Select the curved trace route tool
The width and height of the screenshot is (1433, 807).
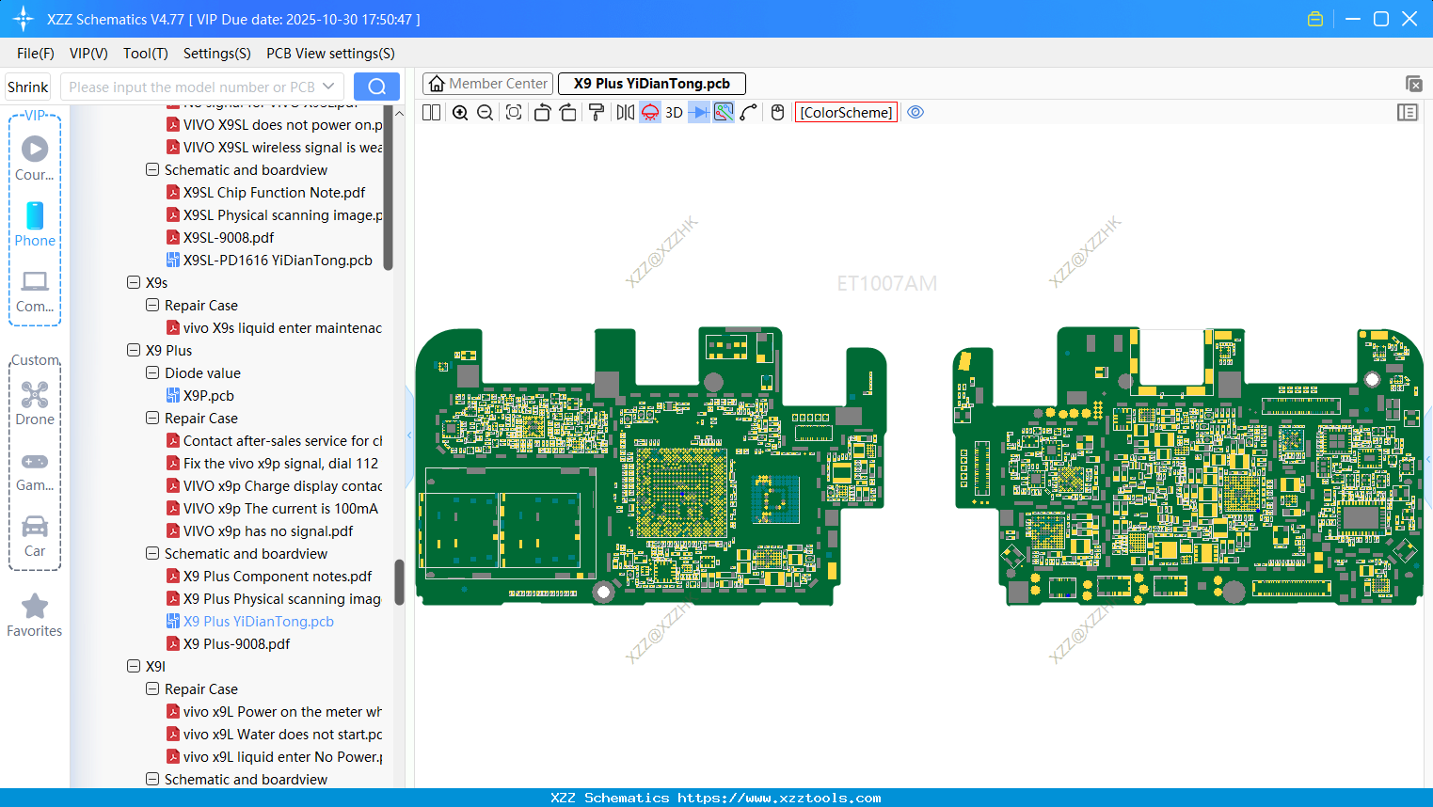(x=749, y=113)
